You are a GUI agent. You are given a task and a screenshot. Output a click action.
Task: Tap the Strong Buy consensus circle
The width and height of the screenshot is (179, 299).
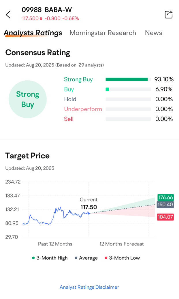pos(28,99)
